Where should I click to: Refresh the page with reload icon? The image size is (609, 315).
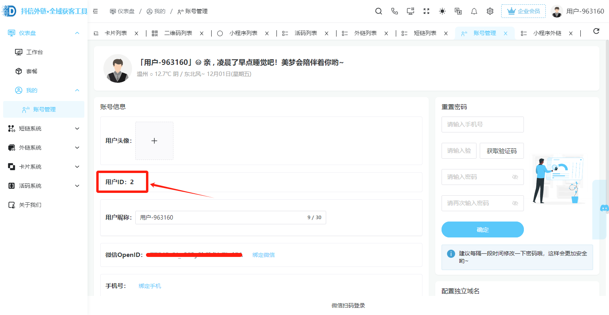[x=596, y=31]
